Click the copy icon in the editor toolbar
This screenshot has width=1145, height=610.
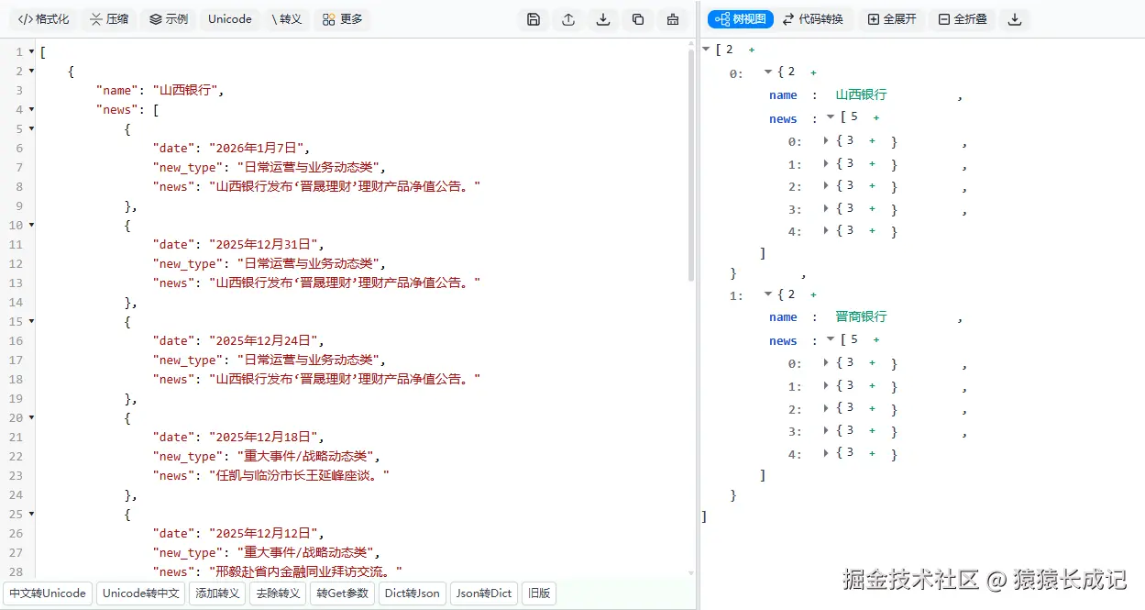tap(638, 19)
